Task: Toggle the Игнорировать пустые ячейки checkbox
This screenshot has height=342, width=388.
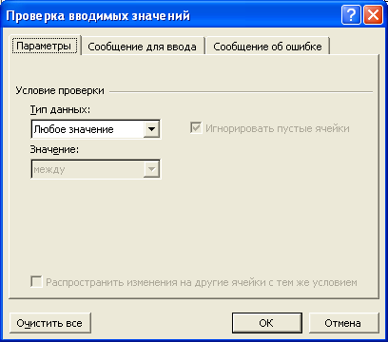Action: click(196, 128)
